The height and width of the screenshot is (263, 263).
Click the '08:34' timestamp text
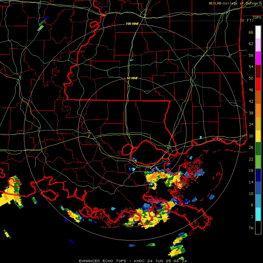pos(181,261)
